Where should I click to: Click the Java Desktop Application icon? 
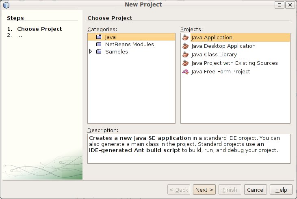[x=186, y=46]
